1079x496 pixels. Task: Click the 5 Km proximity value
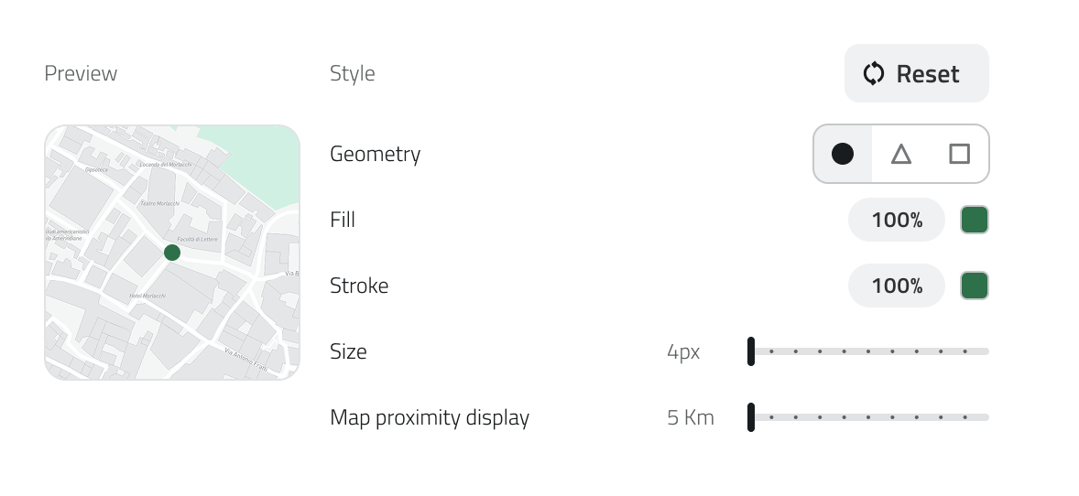(691, 417)
